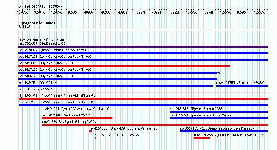Click the 48996k ruler tick label

click(242, 12)
